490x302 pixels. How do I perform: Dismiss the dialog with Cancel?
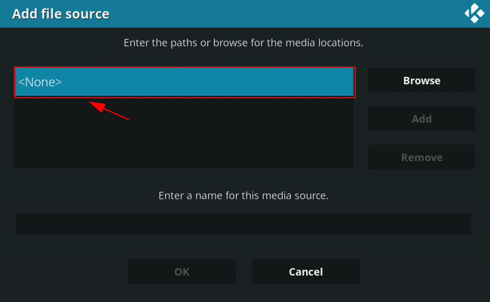coord(305,272)
